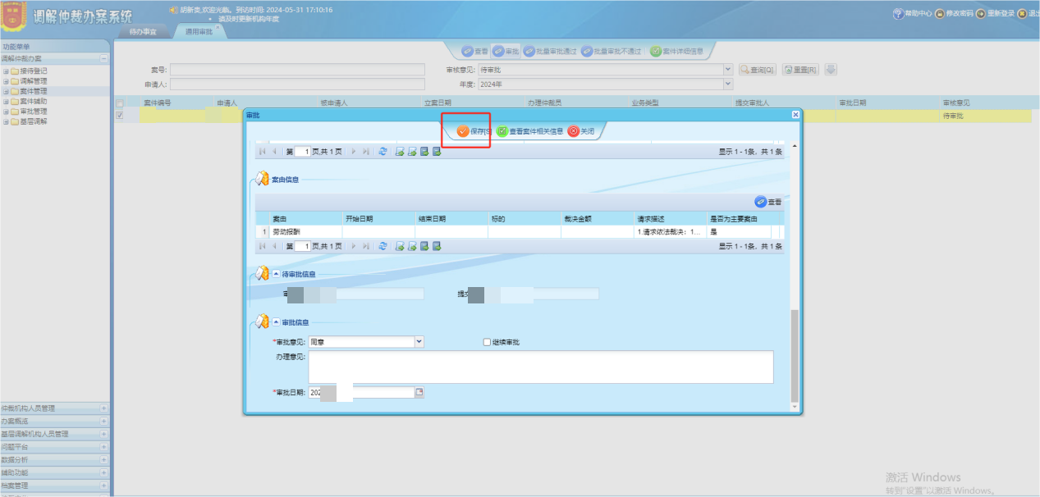Open calendar picker for 审批日期
This screenshot has width=1040, height=497.
click(x=419, y=393)
